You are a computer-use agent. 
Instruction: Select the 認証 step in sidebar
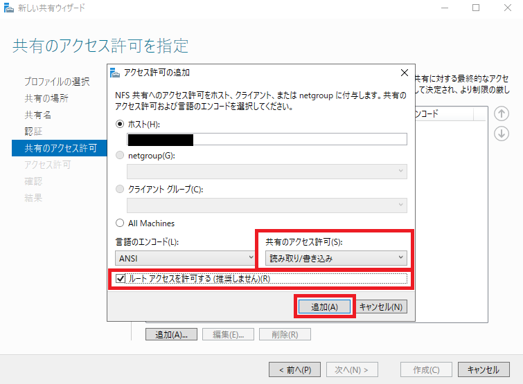tap(33, 131)
